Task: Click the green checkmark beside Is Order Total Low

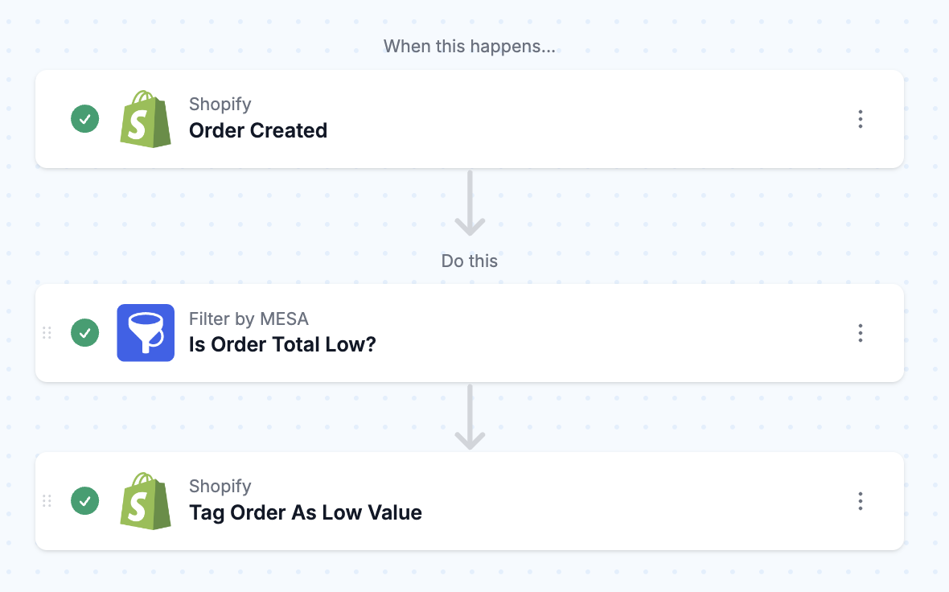Action: tap(84, 333)
